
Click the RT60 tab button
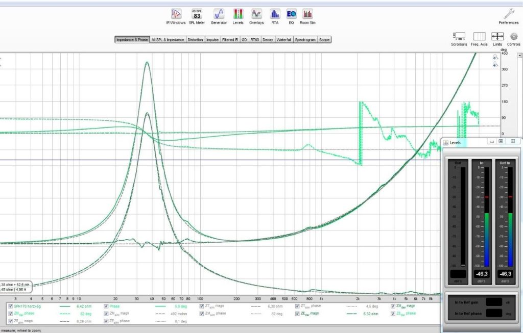click(254, 39)
